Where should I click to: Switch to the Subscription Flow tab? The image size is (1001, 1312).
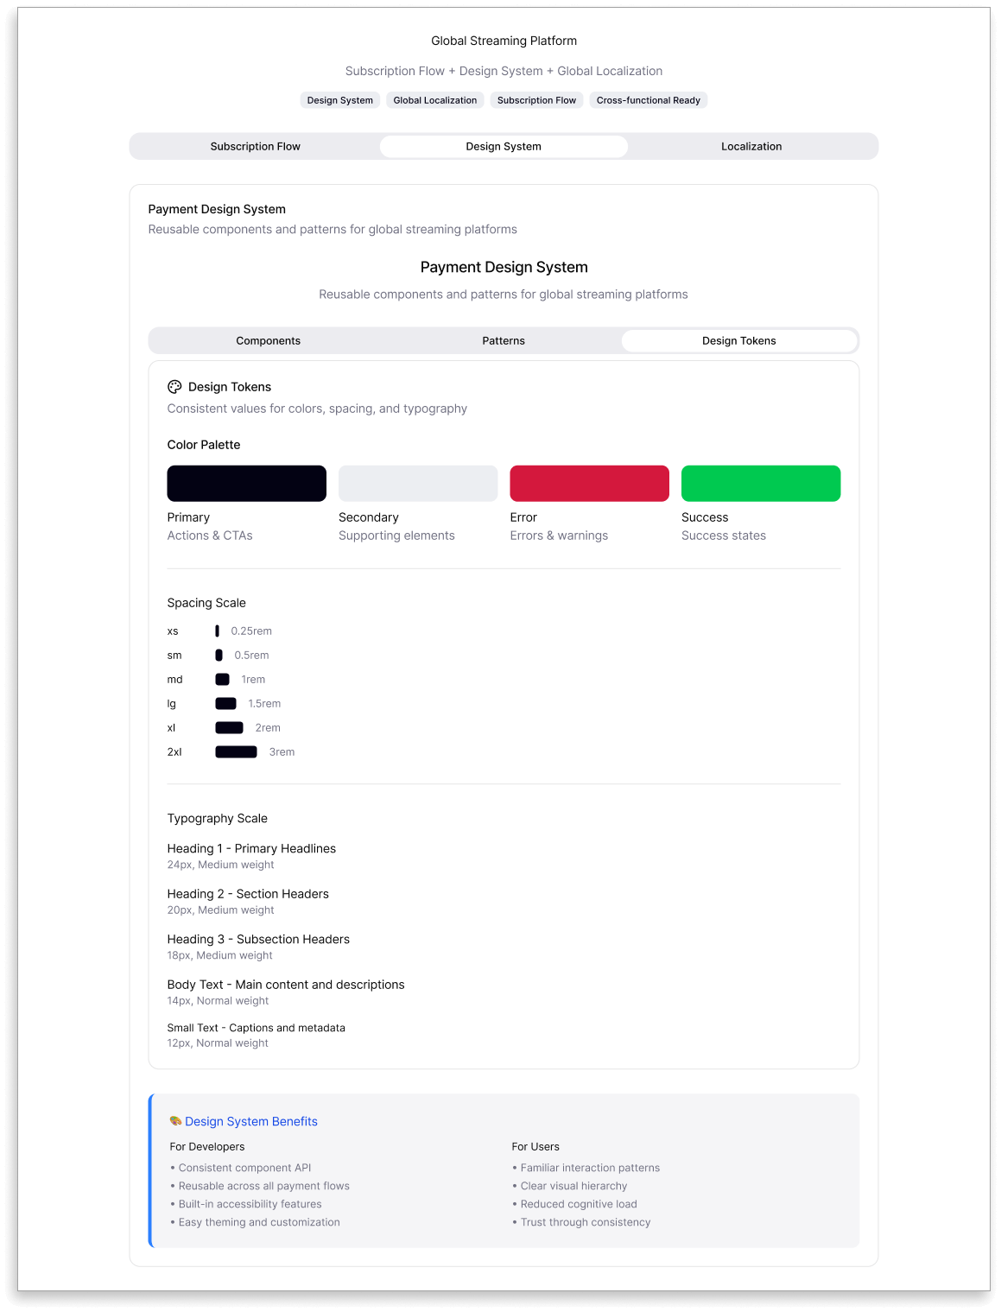[255, 146]
